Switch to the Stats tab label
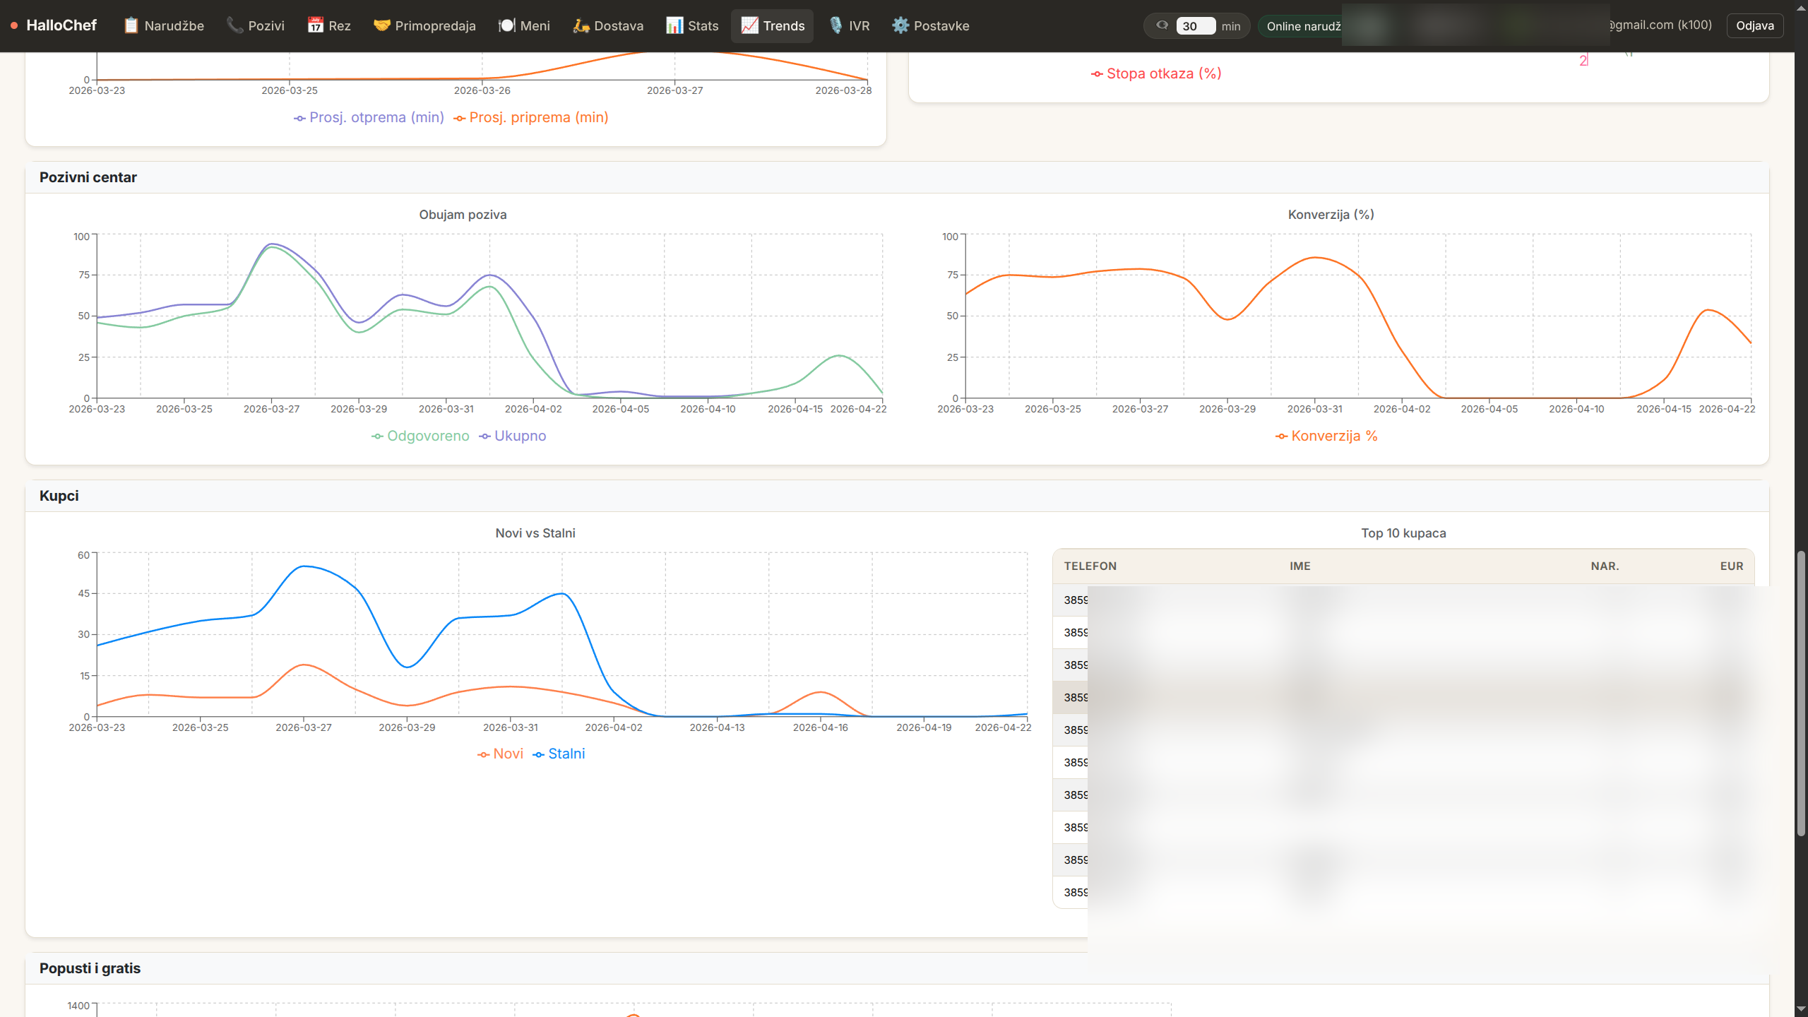 (x=703, y=25)
